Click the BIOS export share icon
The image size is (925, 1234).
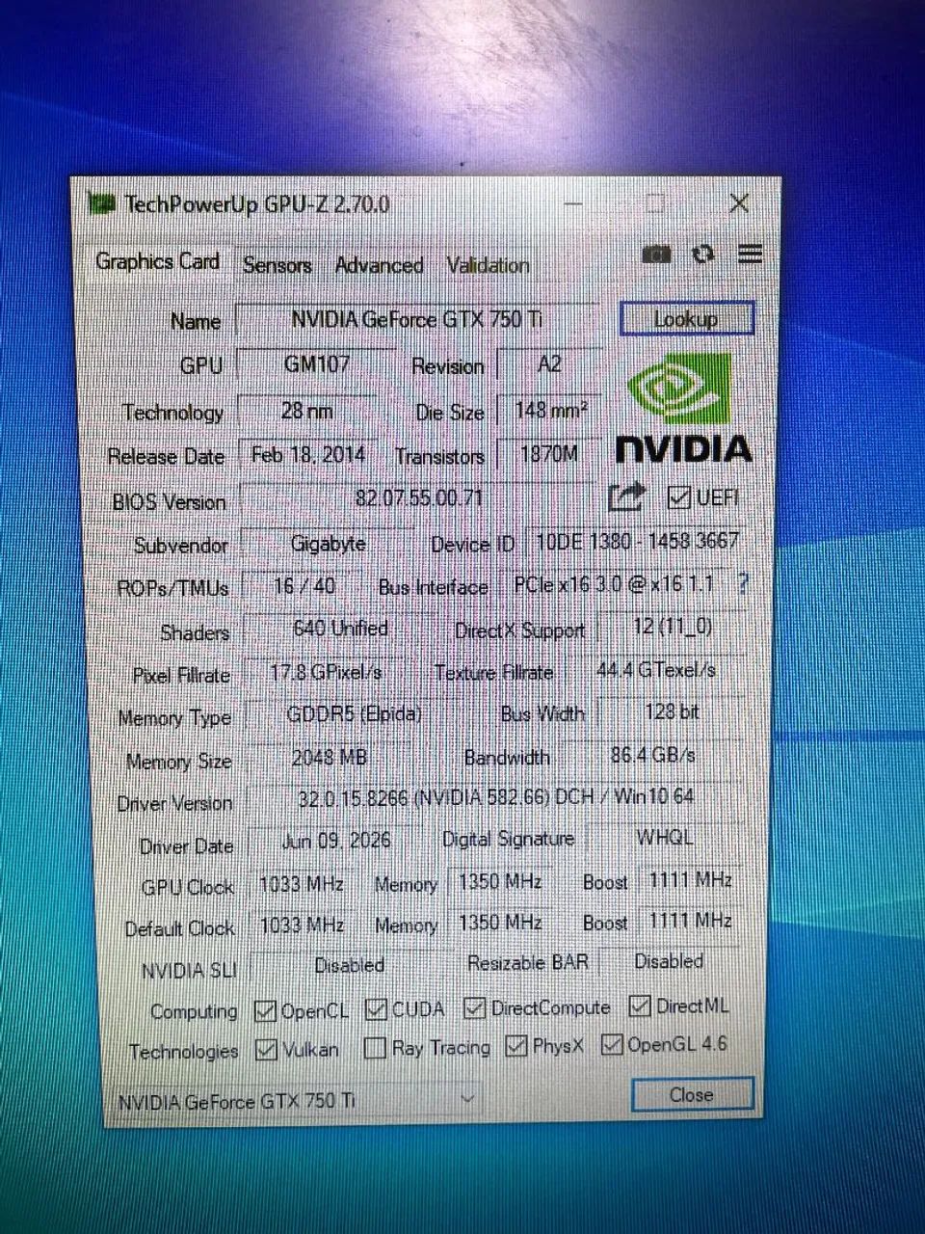(626, 497)
